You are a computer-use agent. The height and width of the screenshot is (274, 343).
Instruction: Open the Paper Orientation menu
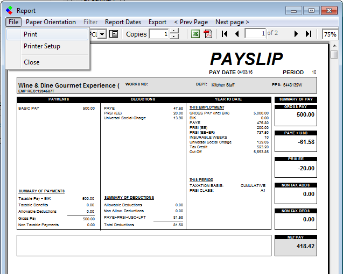point(51,22)
